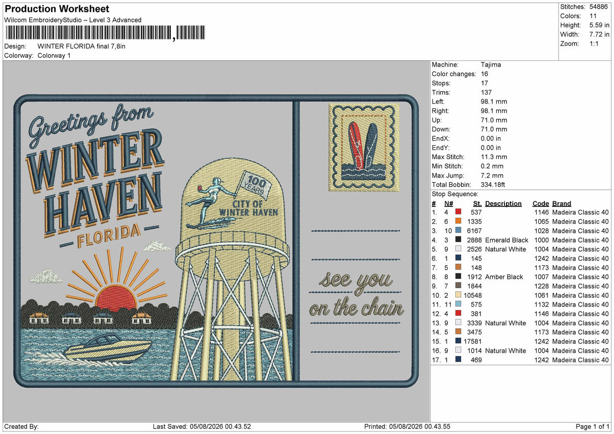Click thread code 1007
Image resolution: width=614 pixels, height=434 pixels.
pyautogui.click(x=541, y=276)
